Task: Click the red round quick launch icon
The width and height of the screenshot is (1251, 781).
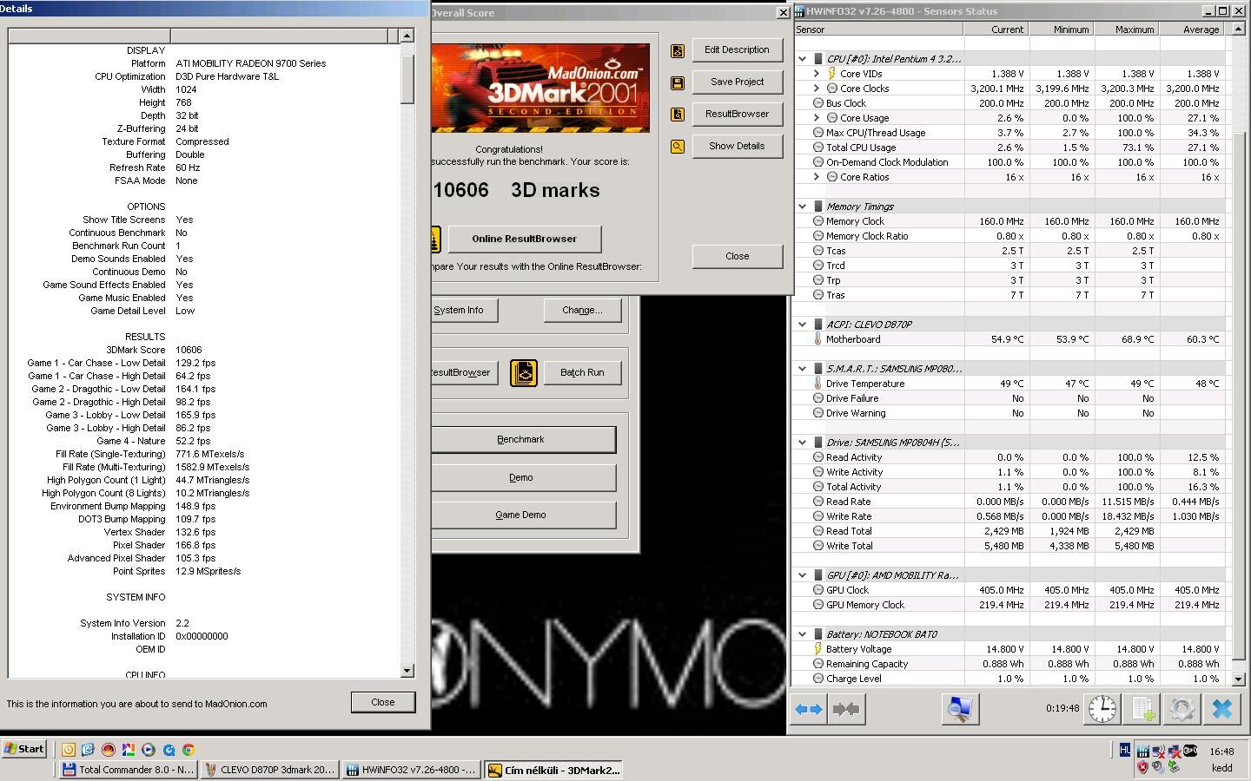Action: pyautogui.click(x=108, y=750)
